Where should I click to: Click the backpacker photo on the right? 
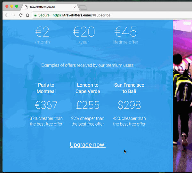[182, 96]
